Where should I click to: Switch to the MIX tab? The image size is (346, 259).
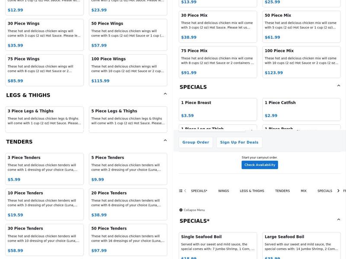pos(304,191)
